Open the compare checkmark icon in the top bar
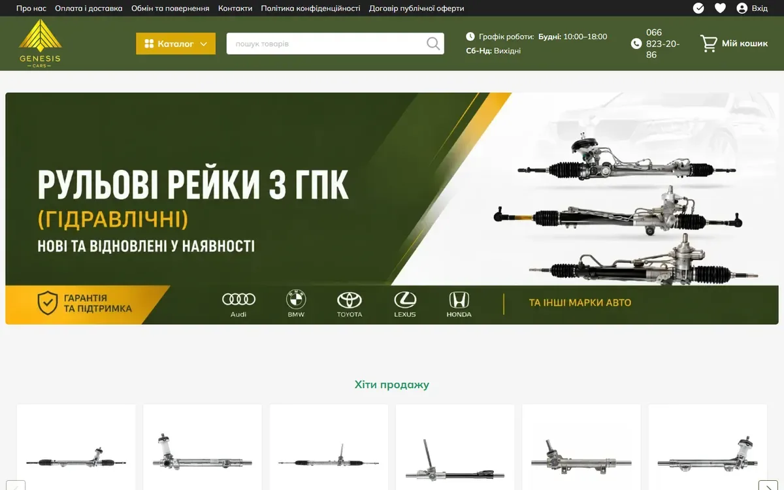784x490 pixels. coord(698,8)
